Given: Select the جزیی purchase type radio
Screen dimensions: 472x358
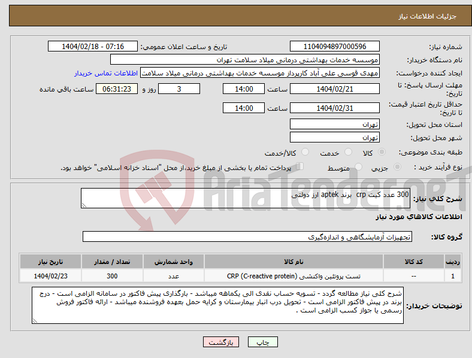Looking at the screenshot, I should coord(397,166).
